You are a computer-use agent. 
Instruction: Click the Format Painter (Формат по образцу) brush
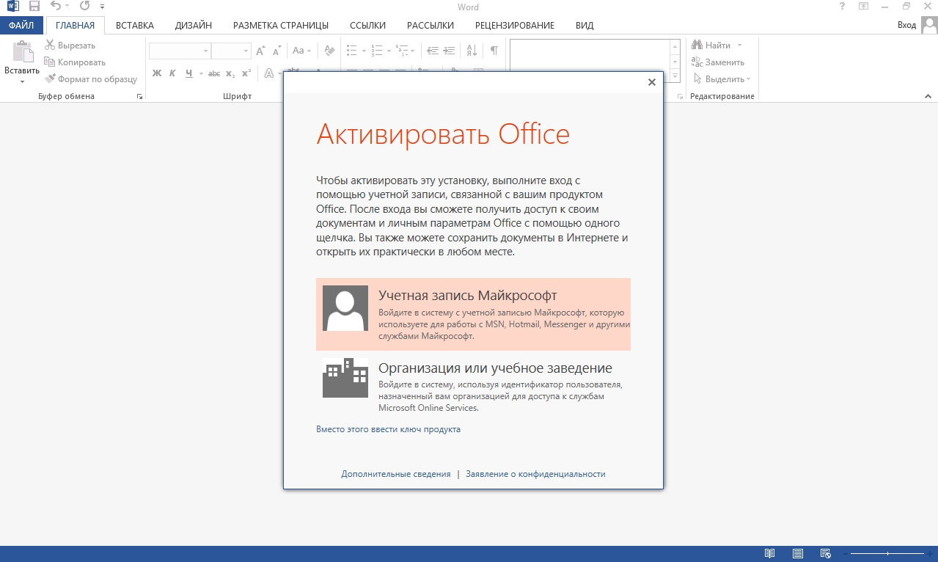pyautogui.click(x=50, y=79)
